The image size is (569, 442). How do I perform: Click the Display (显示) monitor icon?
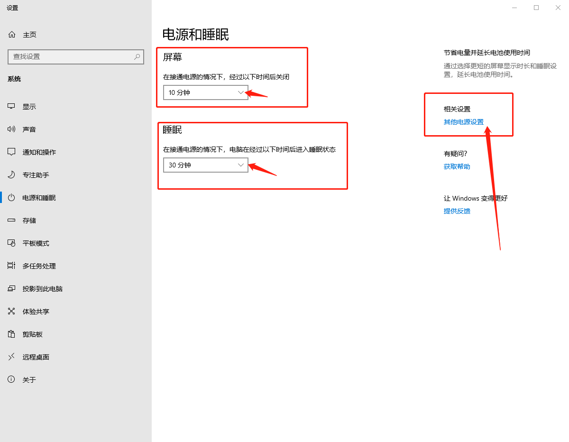pos(12,107)
